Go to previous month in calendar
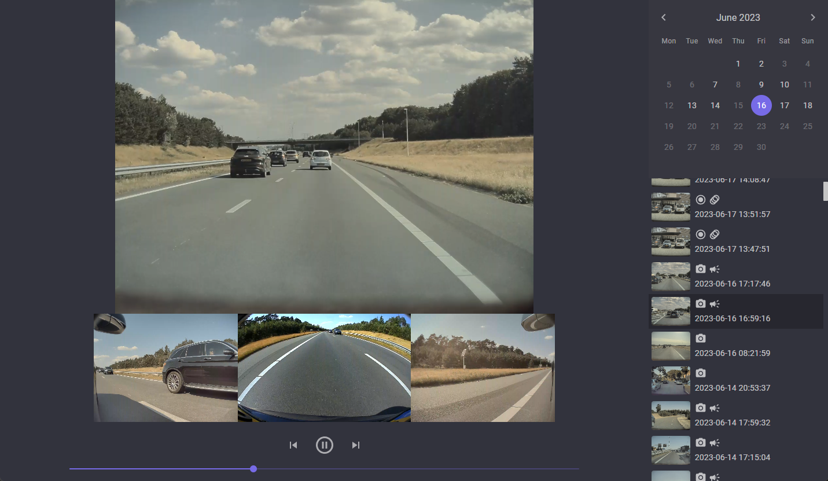The height and width of the screenshot is (481, 828). point(664,17)
